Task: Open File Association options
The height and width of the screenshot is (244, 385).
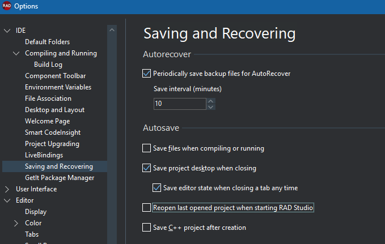Action: [48, 99]
